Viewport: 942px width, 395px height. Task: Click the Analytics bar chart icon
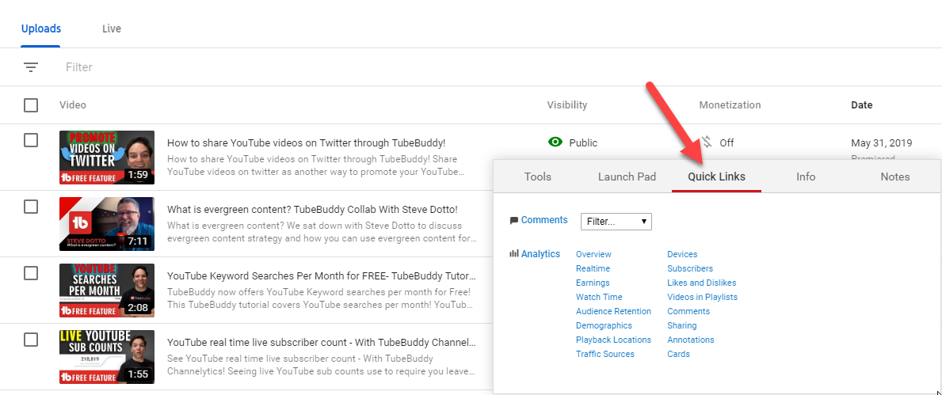click(514, 254)
